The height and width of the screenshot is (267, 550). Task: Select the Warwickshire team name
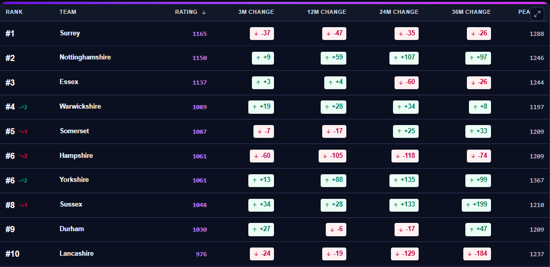81,106
